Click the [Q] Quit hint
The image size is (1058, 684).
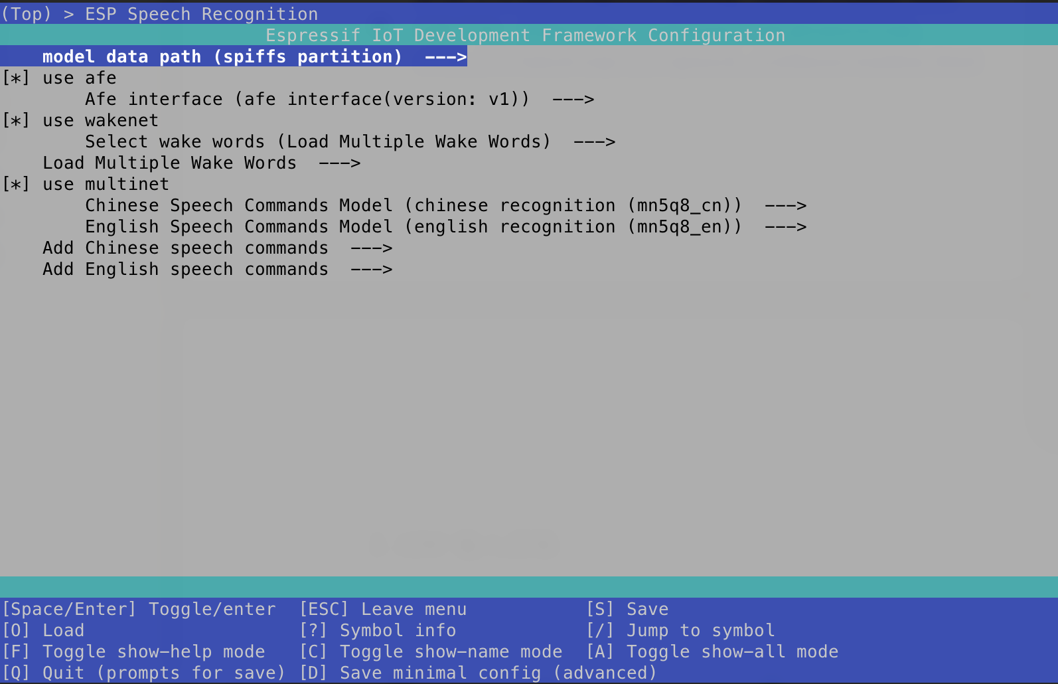tap(143, 673)
